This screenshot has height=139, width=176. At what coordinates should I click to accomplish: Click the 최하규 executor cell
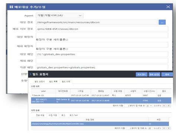[x=128, y=95]
